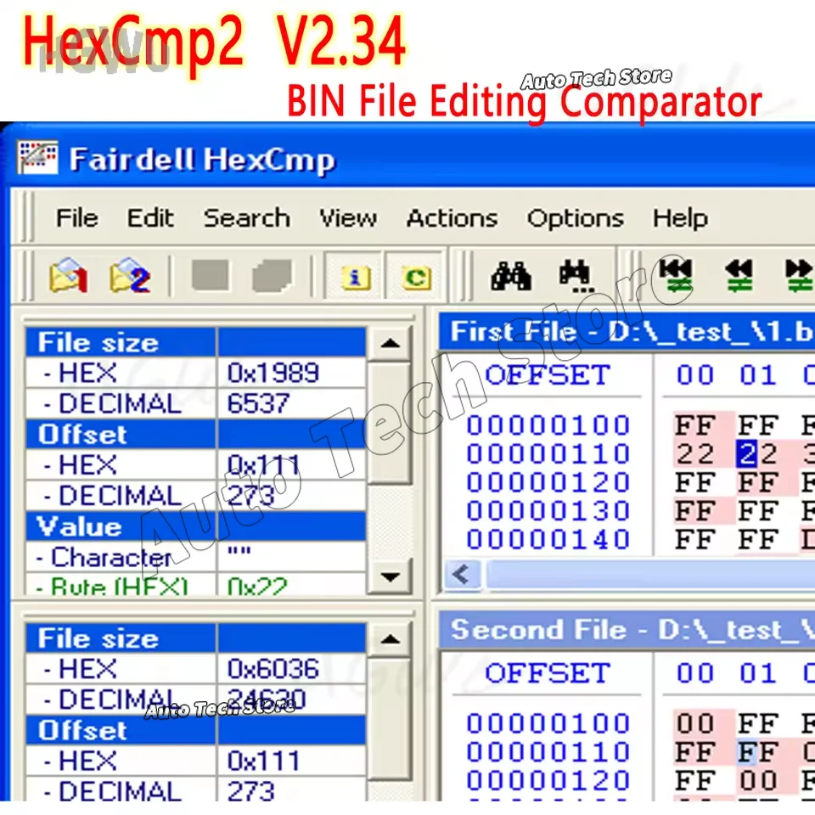Open the Actions menu
815x815 pixels.
coord(452,218)
